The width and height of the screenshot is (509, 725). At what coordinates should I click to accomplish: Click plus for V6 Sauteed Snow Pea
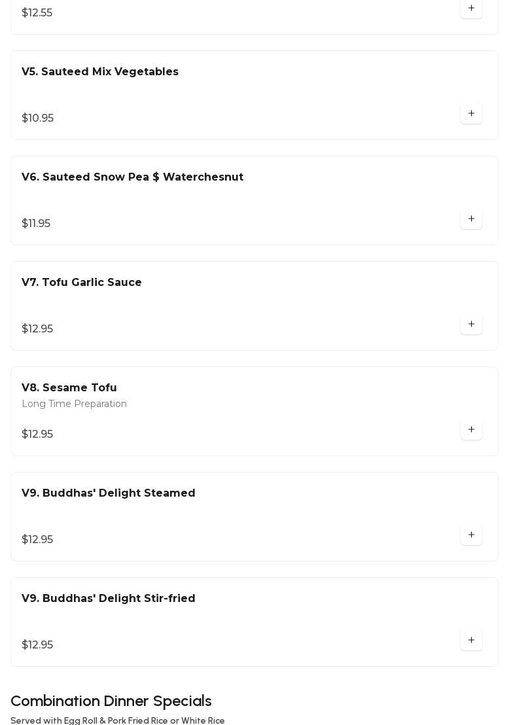pyautogui.click(x=471, y=219)
